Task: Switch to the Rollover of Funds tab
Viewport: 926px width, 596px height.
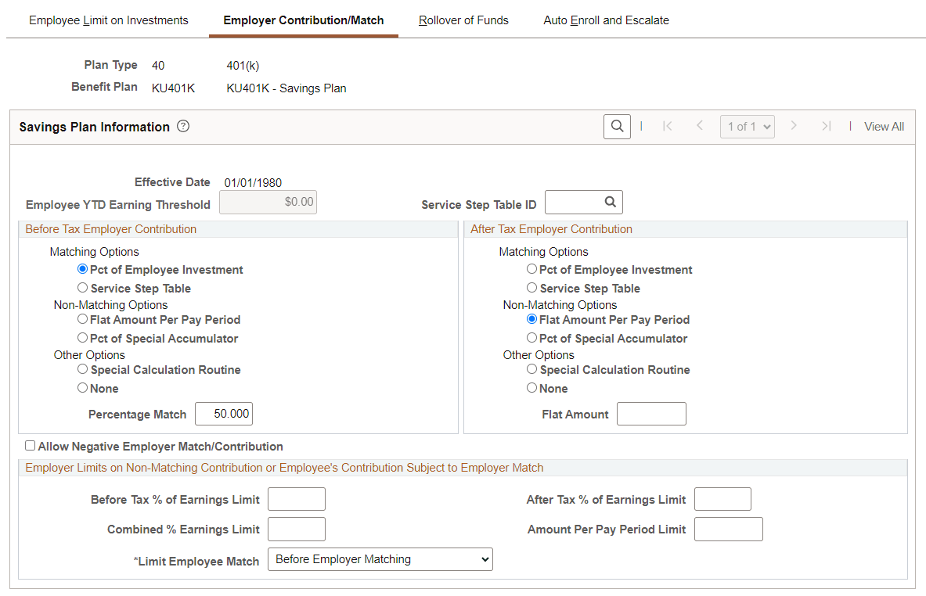Action: [x=463, y=20]
